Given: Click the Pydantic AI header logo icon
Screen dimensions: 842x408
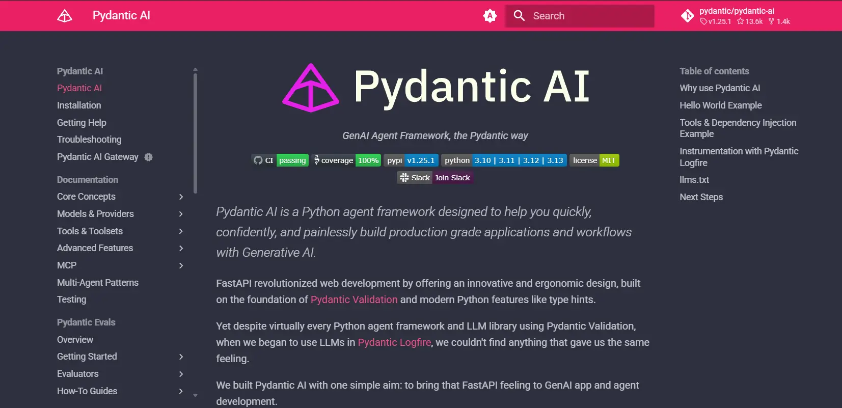Looking at the screenshot, I should tap(65, 16).
